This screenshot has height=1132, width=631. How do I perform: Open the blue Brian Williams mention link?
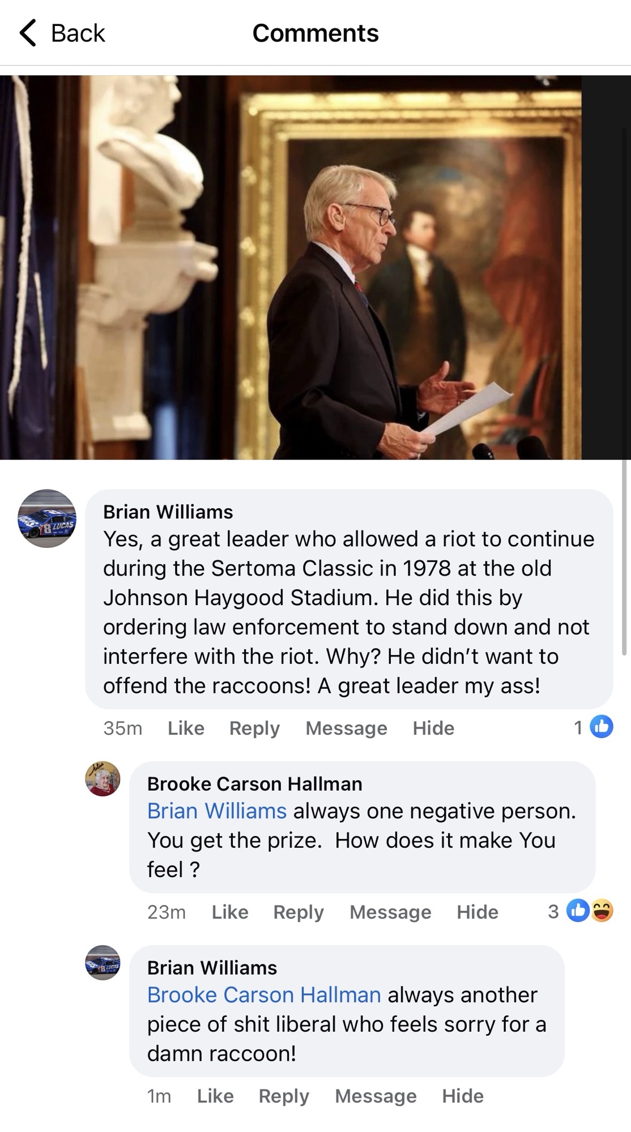217,811
